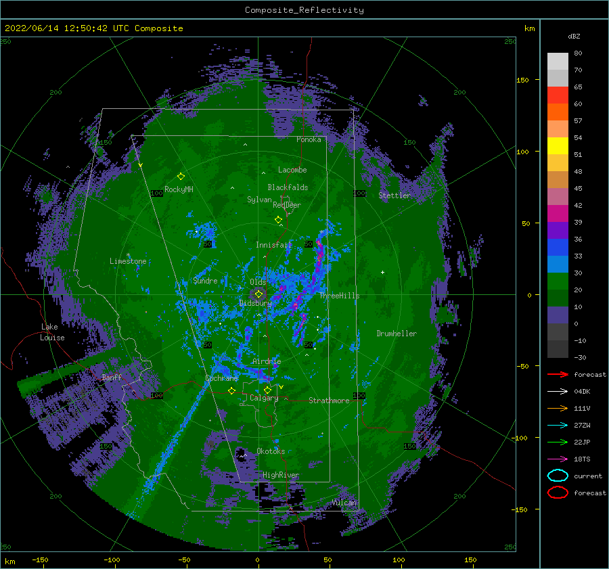Click the '18TS' legend label
609x569 pixels.
582,459
